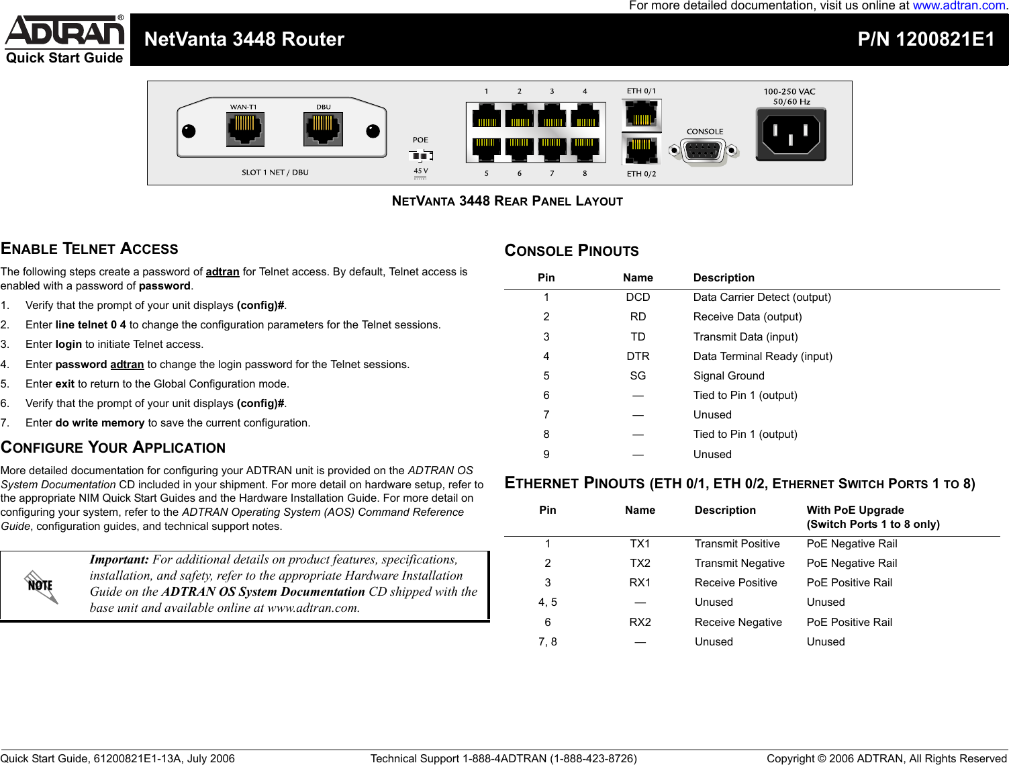Click 'TX1' in Ethernet pinouts table

pyautogui.click(x=640, y=543)
